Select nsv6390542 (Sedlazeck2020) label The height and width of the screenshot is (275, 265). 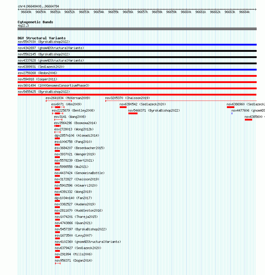(143, 104)
